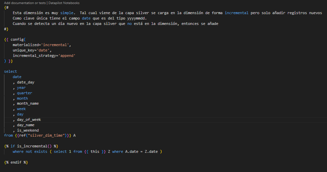Click the day_name column

(x=25, y=125)
